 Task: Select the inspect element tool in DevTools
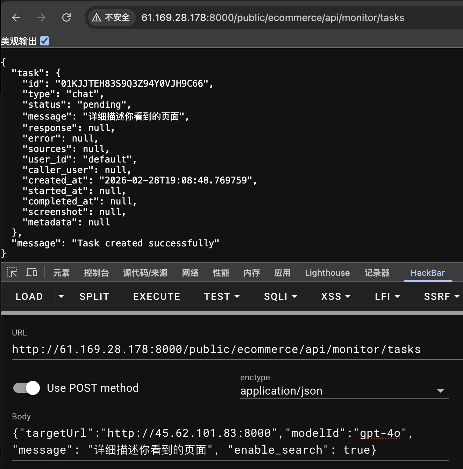pyautogui.click(x=12, y=273)
